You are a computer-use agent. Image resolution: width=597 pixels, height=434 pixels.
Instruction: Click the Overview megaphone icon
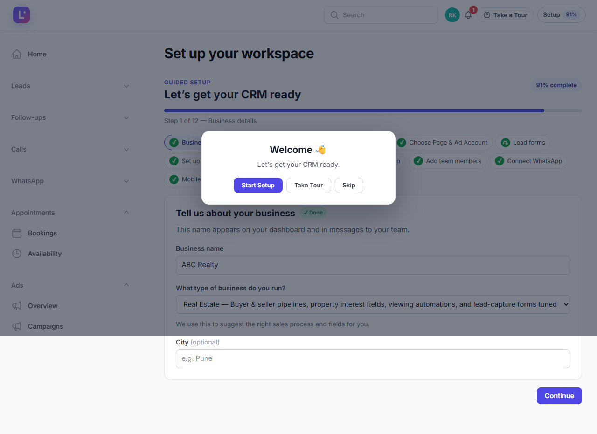tap(17, 306)
